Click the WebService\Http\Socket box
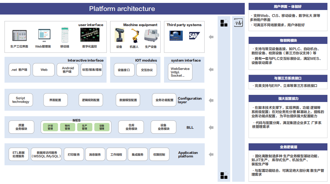The image size is (330, 184). tap(180, 72)
